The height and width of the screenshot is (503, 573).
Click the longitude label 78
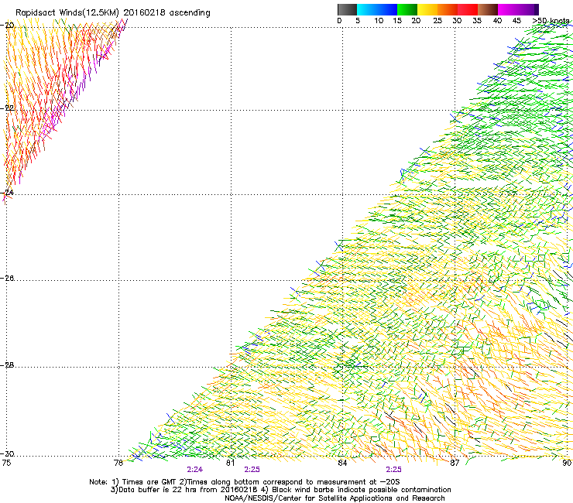click(x=118, y=463)
